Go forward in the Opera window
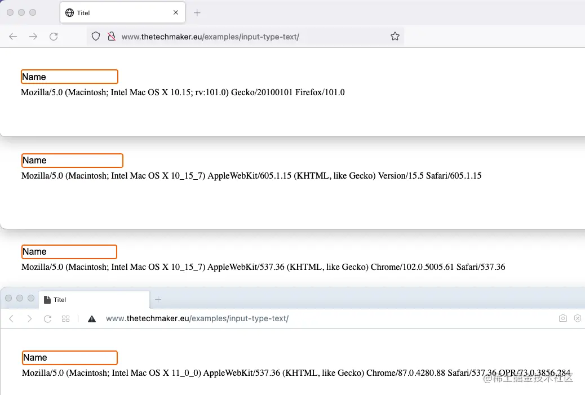 tap(29, 318)
